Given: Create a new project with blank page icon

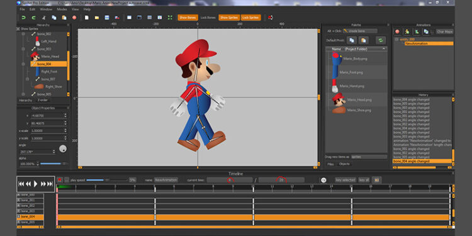Looking at the screenshot, I should point(87,18).
